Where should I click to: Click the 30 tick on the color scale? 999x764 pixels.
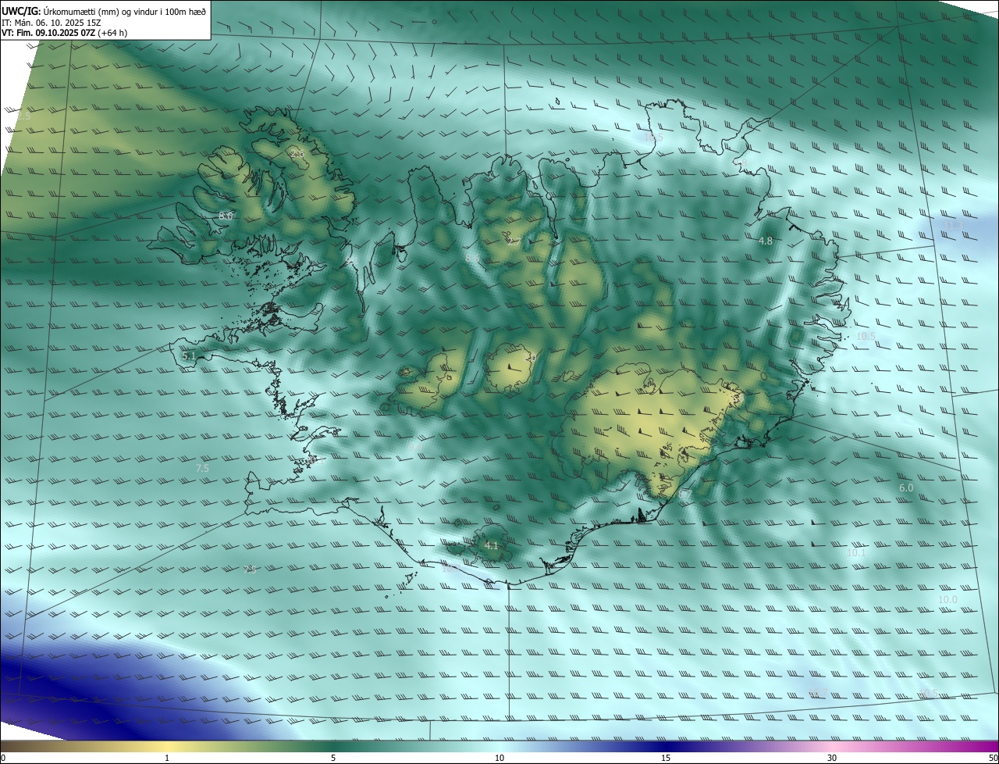tap(832, 758)
